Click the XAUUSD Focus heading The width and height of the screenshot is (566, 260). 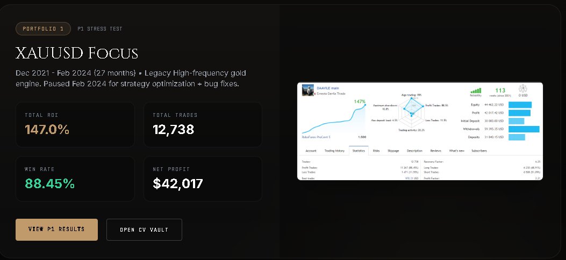coord(77,53)
